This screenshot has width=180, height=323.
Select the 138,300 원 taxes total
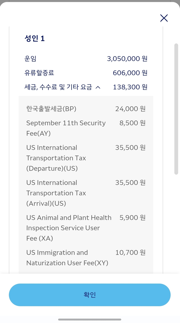tap(130, 87)
